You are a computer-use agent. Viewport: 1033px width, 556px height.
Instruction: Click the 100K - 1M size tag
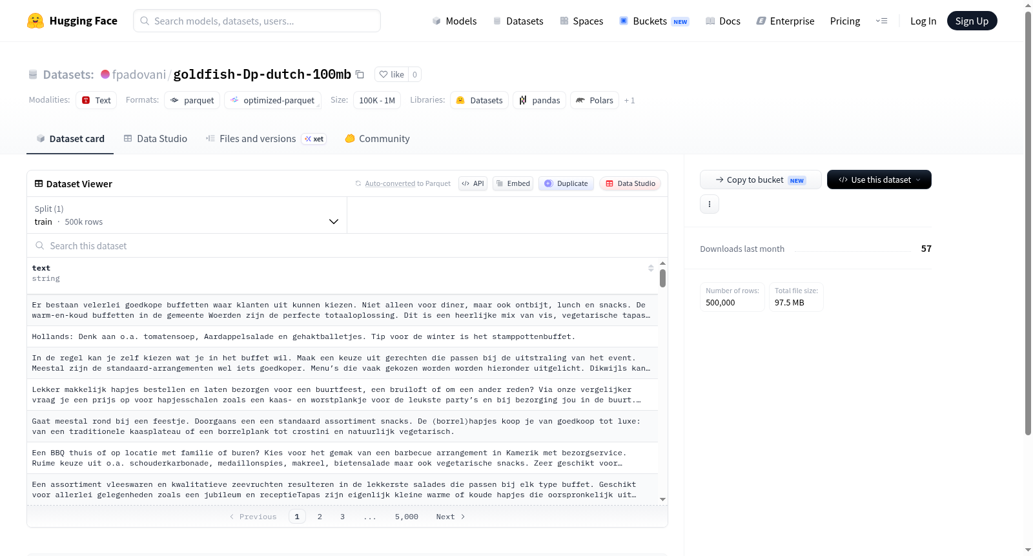(x=377, y=100)
